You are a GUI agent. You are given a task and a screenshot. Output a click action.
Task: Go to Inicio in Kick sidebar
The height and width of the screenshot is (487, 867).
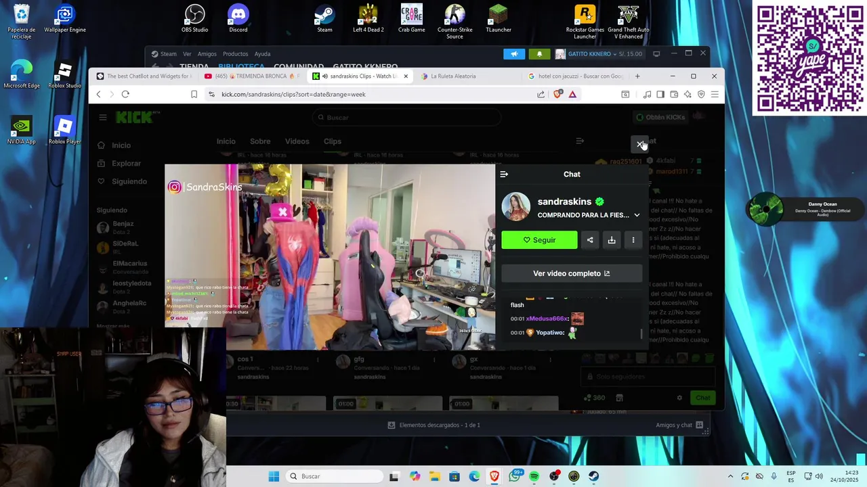(121, 145)
